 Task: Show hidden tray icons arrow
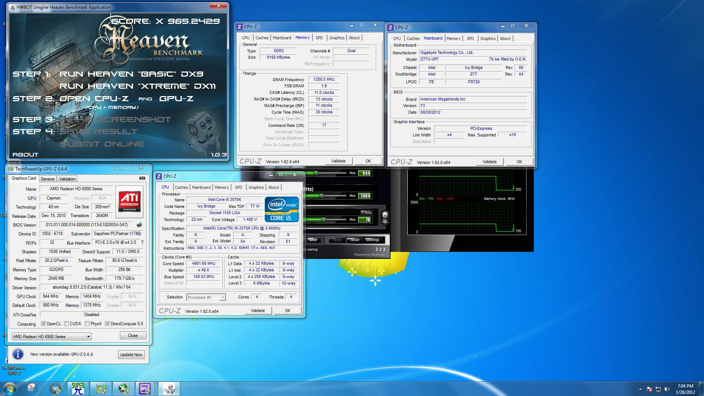(640, 389)
